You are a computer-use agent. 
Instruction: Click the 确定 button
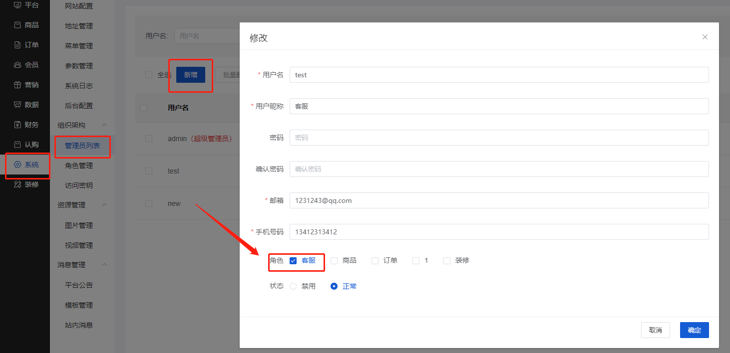(x=695, y=330)
